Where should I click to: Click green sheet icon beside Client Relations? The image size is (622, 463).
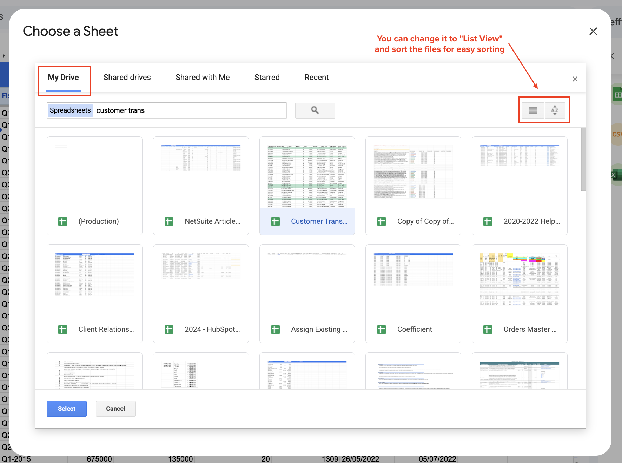[x=63, y=329]
